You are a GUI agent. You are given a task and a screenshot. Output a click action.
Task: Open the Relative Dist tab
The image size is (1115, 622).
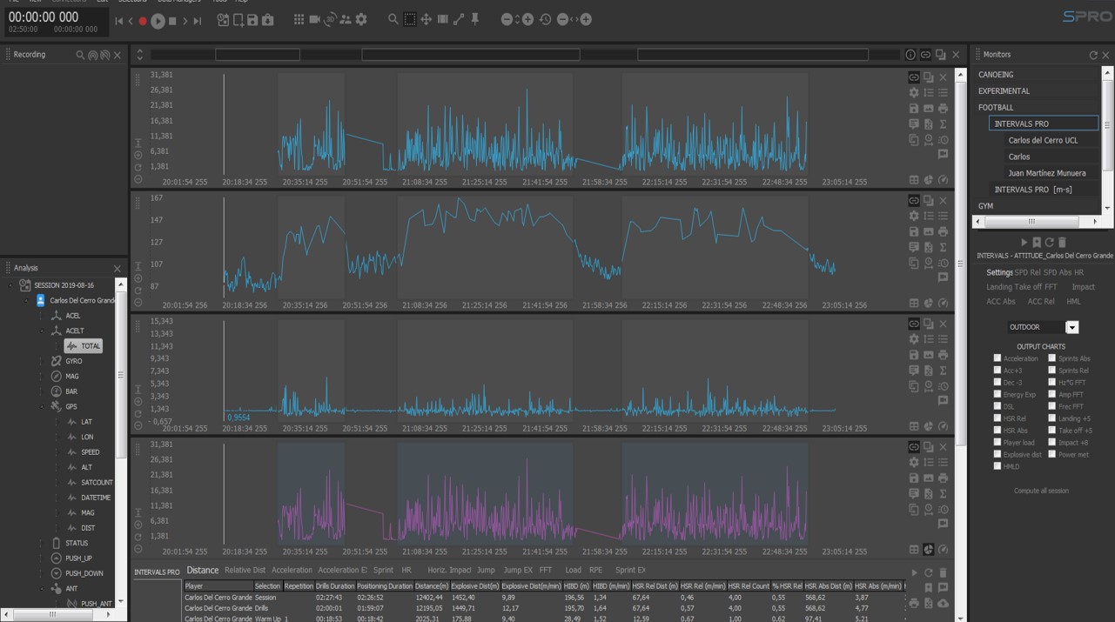point(245,571)
